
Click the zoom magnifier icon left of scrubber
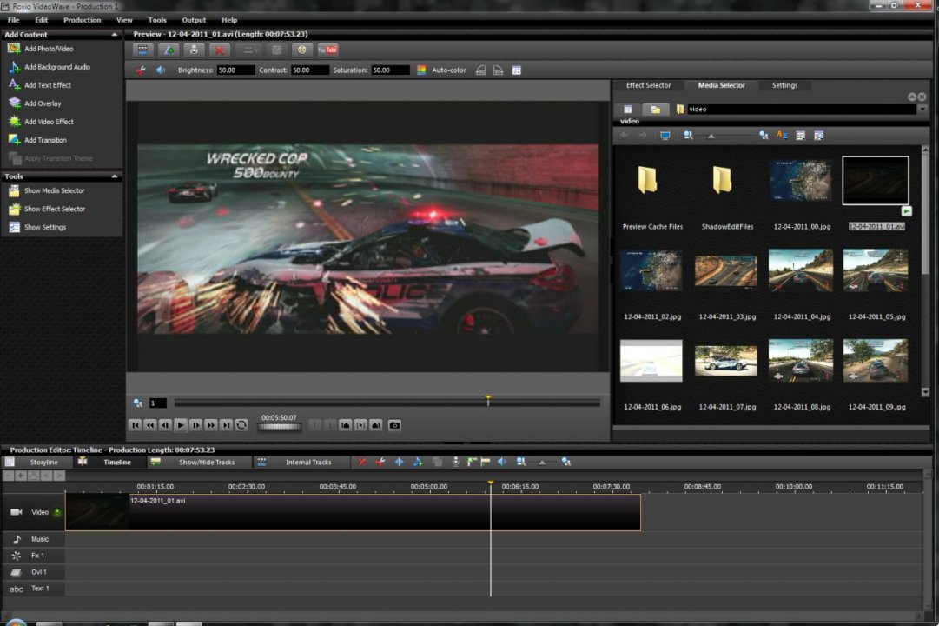tap(138, 403)
